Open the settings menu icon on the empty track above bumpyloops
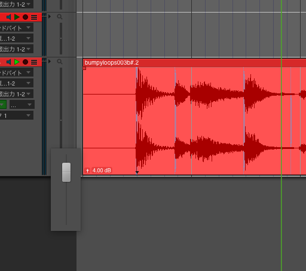Viewport: 306px width, 271px height. [x=34, y=17]
